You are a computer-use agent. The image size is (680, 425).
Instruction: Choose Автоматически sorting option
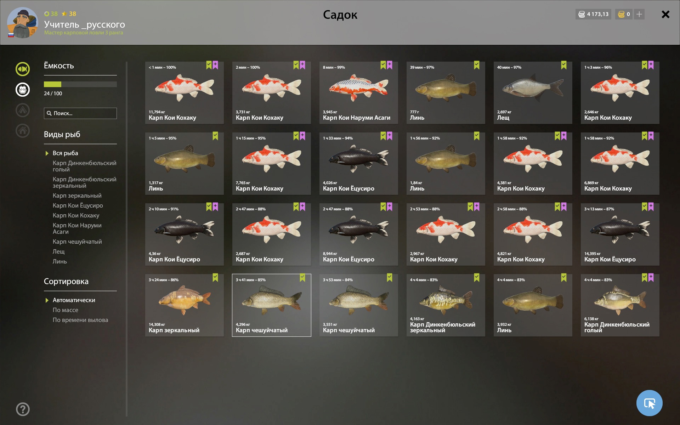(74, 300)
